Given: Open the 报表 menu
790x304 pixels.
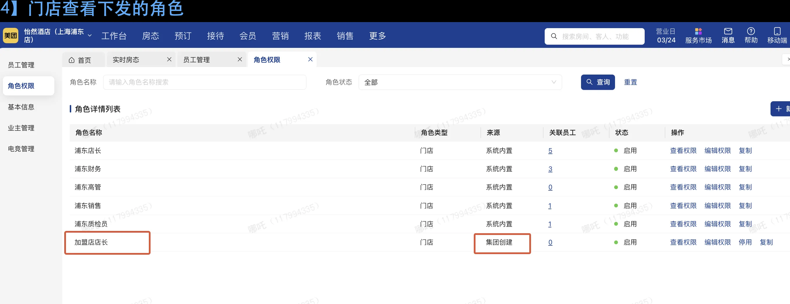Looking at the screenshot, I should [313, 36].
